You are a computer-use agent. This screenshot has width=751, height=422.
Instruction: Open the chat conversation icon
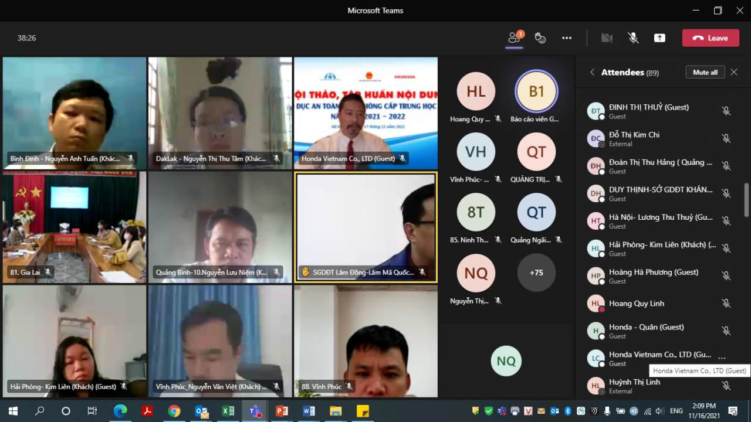point(540,38)
